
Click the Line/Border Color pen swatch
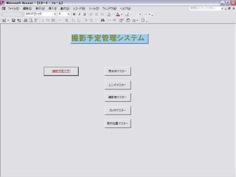click(x=127, y=14)
